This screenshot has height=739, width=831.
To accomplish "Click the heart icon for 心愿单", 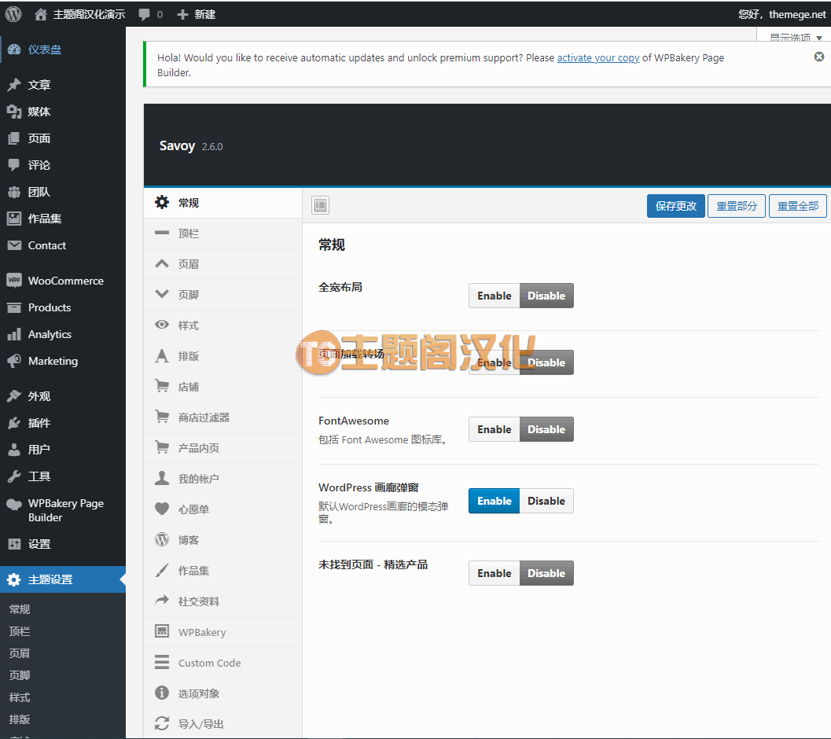I will [162, 509].
